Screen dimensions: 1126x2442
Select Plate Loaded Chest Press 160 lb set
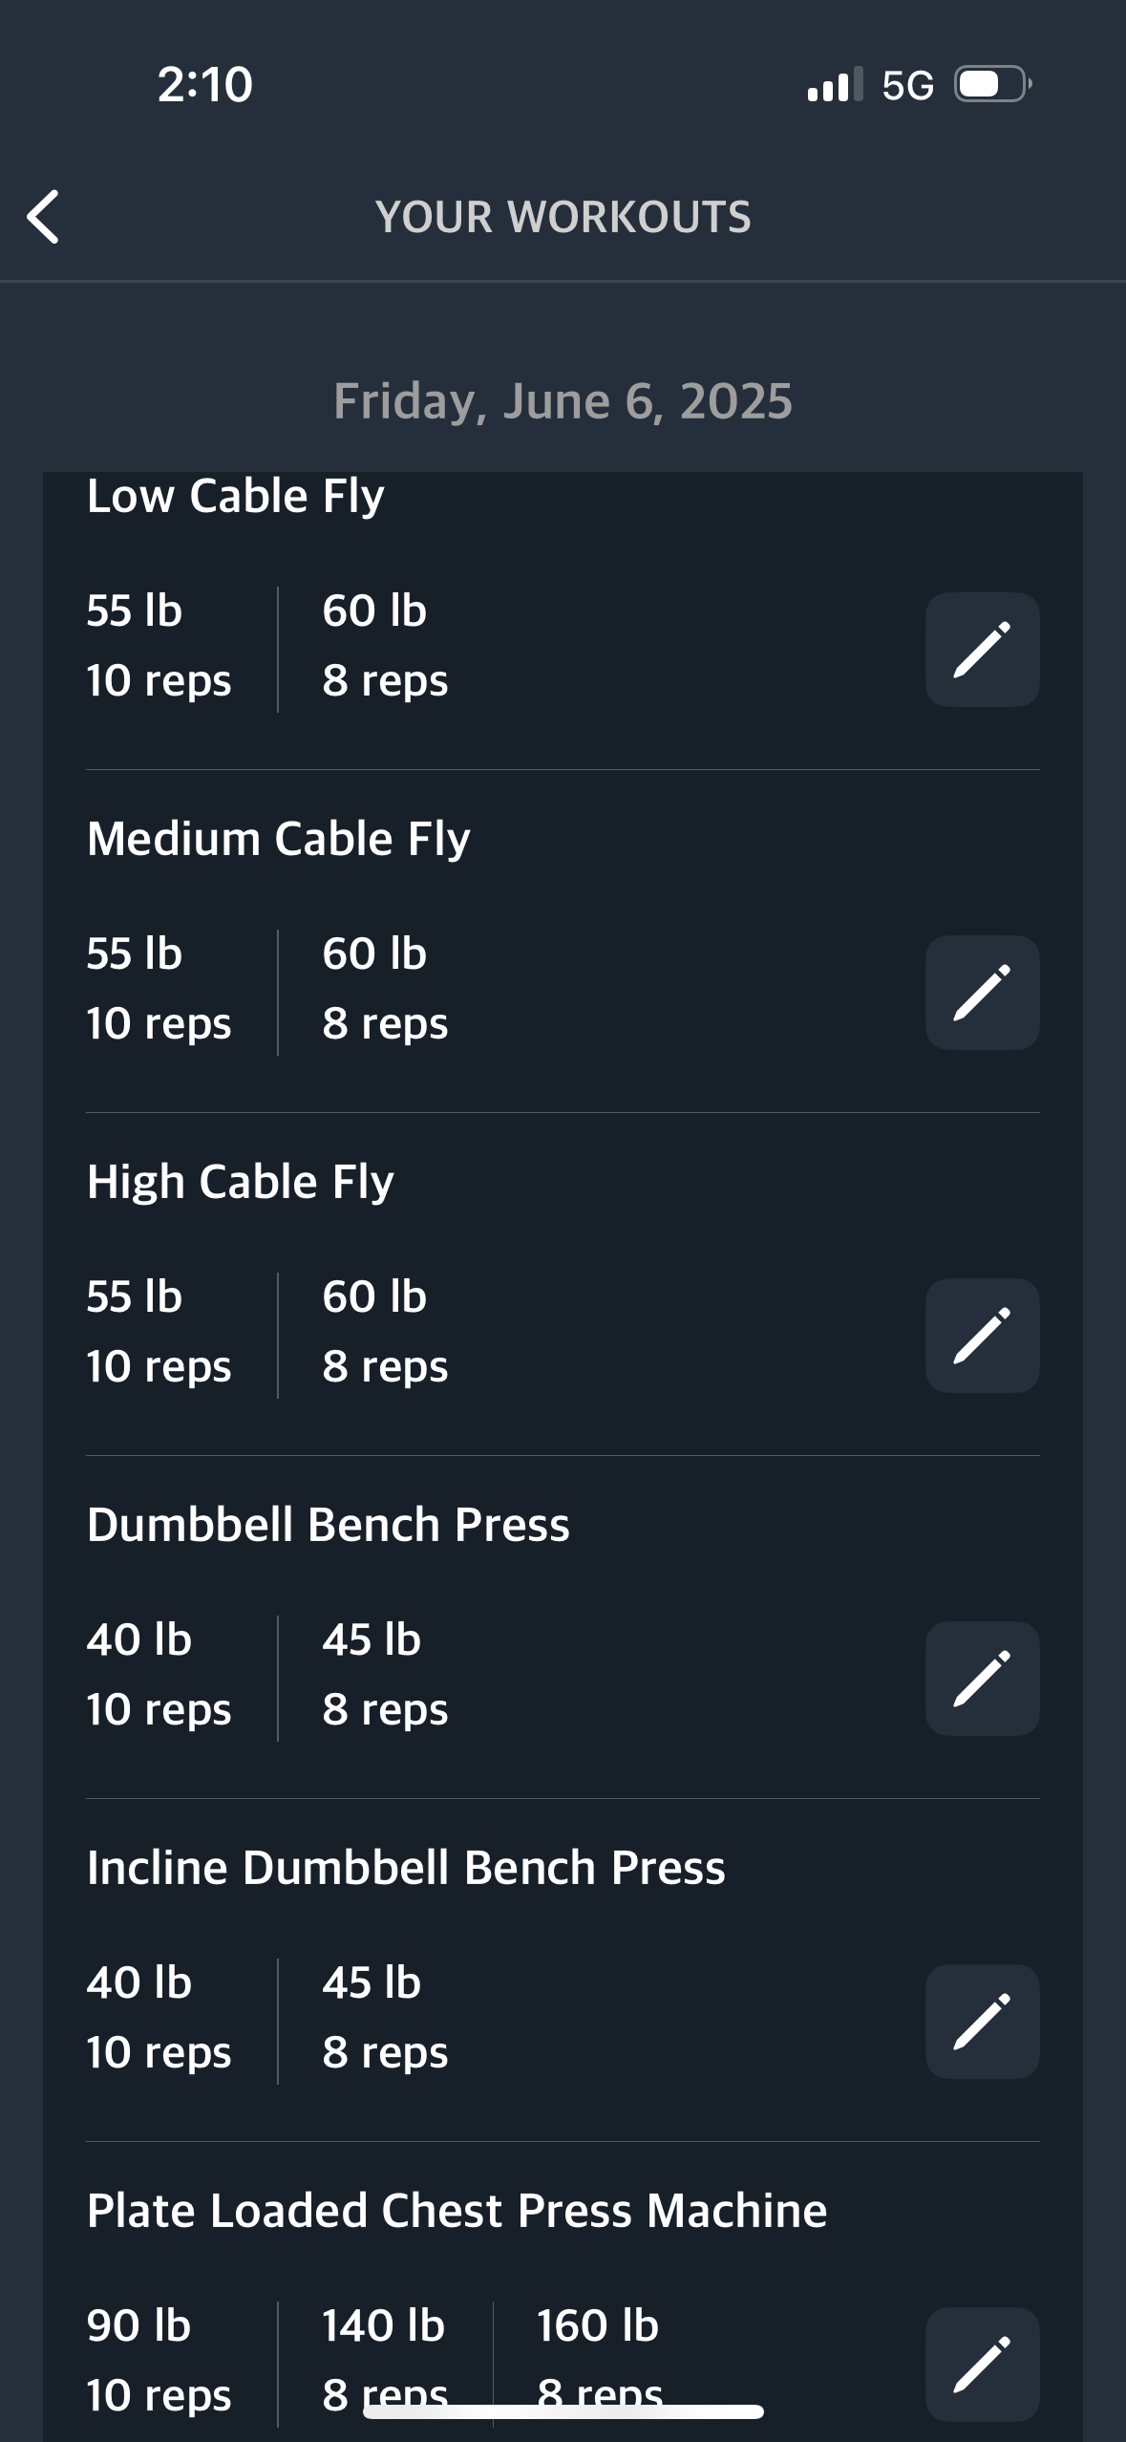coord(599,2361)
